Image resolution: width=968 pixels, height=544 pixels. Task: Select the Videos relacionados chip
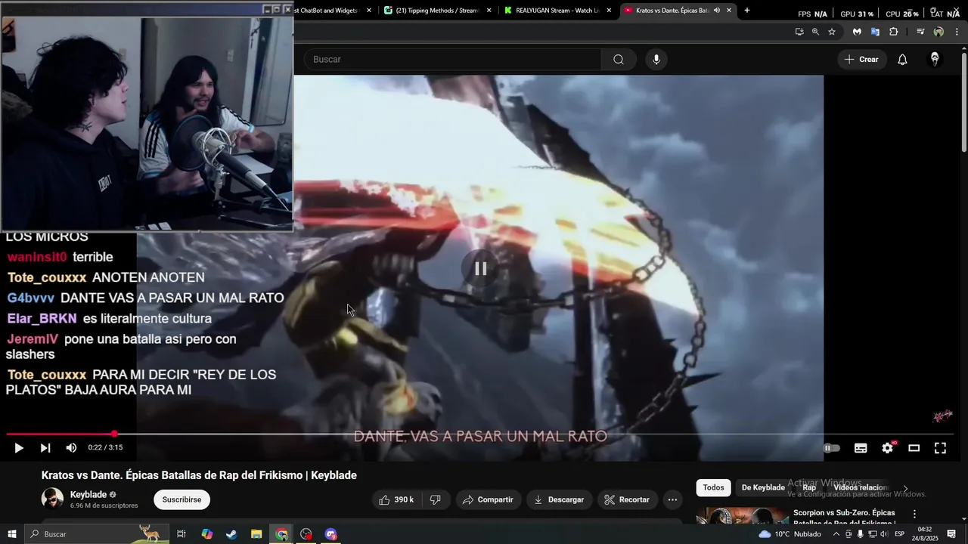(860, 487)
